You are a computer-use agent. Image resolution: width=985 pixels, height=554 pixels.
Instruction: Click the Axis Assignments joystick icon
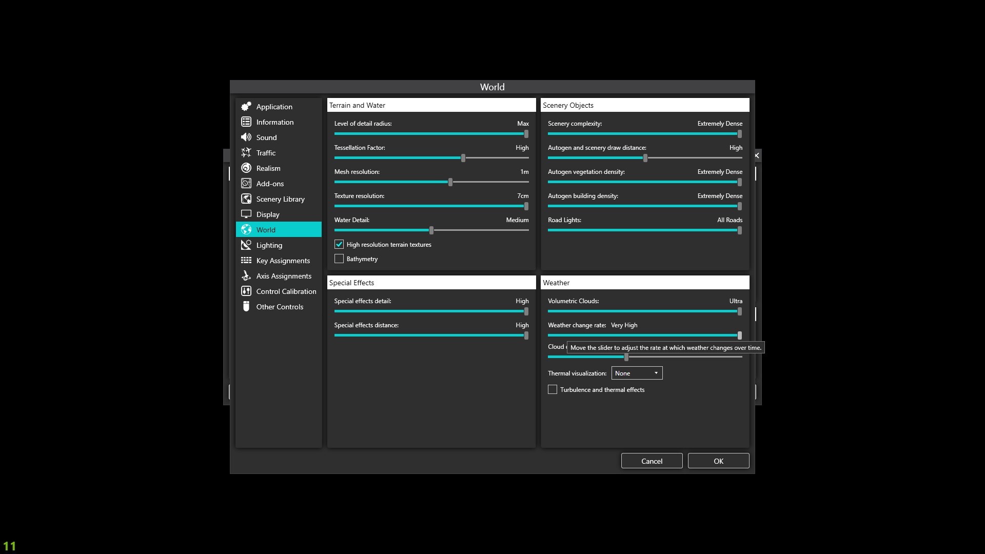tap(246, 275)
